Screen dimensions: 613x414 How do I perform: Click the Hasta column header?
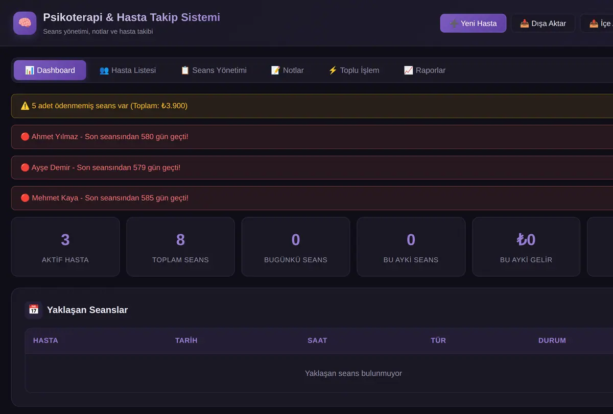[45, 340]
